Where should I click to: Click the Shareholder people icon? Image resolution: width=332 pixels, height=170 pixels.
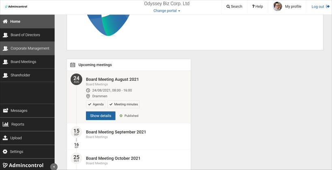pos(5,75)
